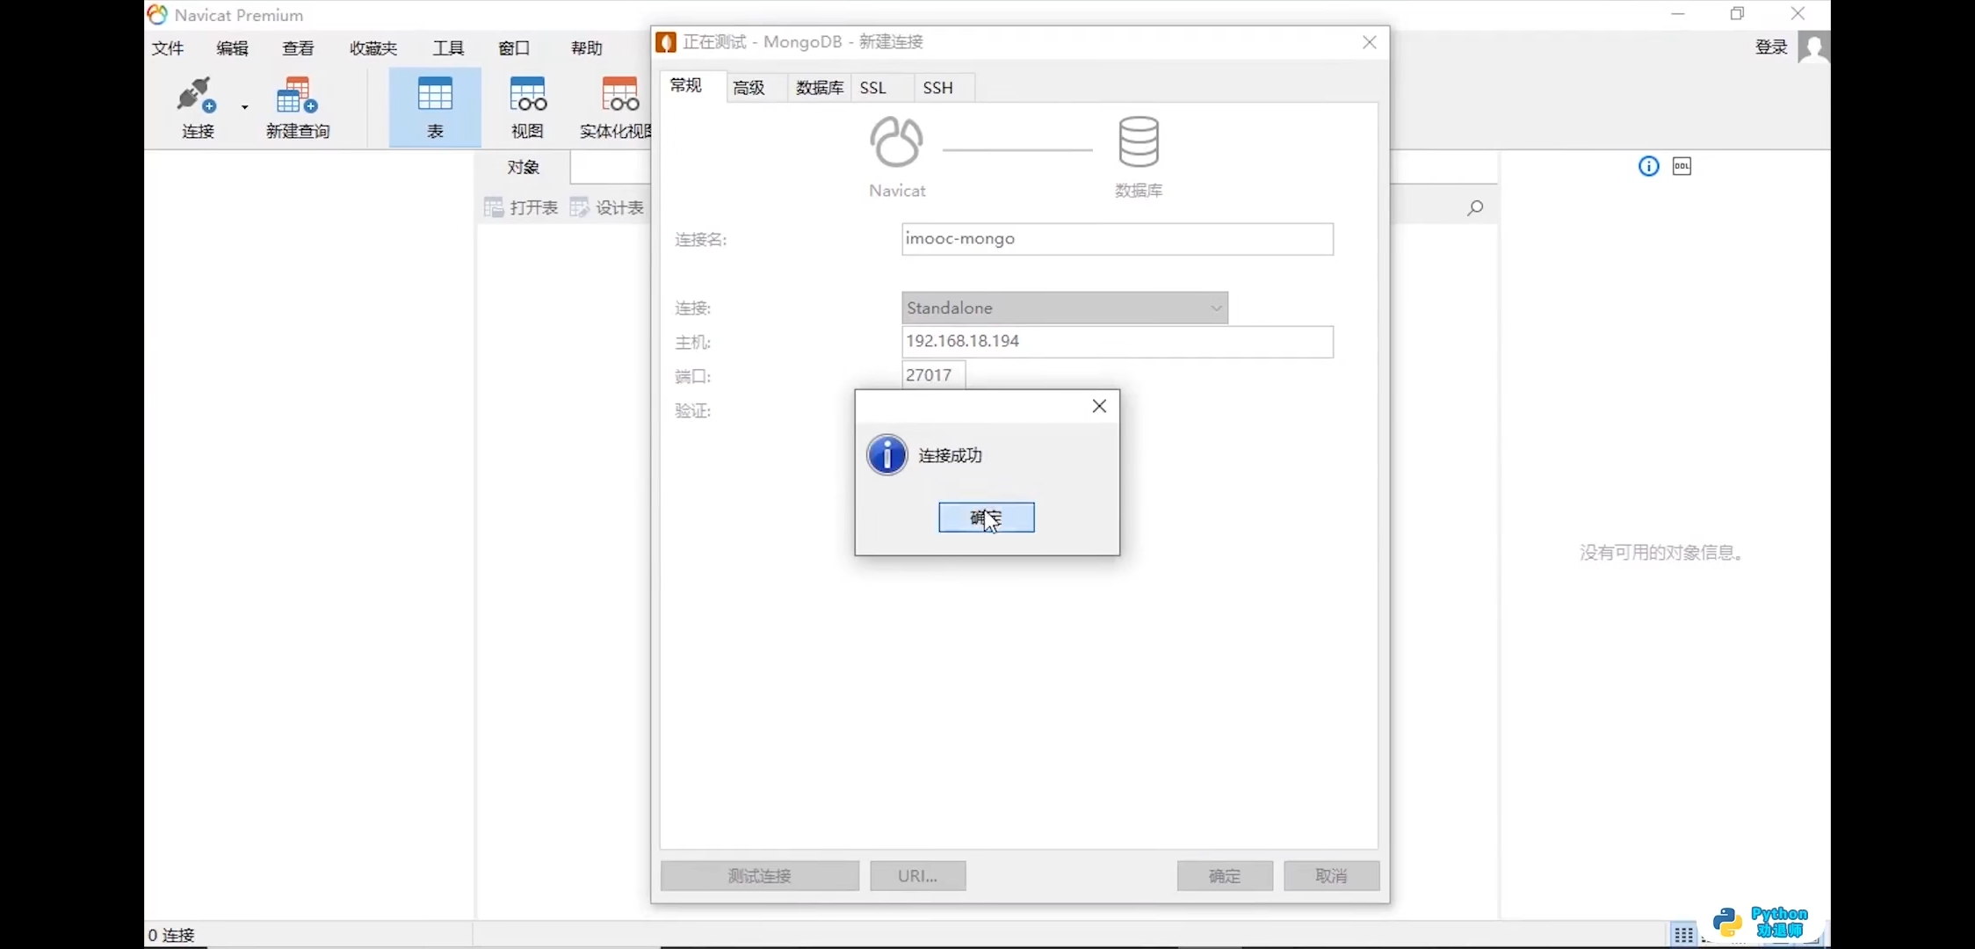Viewport: 1975px width, 949px height.
Task: Click the dialog's bottom OK (确定) button
Action: point(1225,876)
